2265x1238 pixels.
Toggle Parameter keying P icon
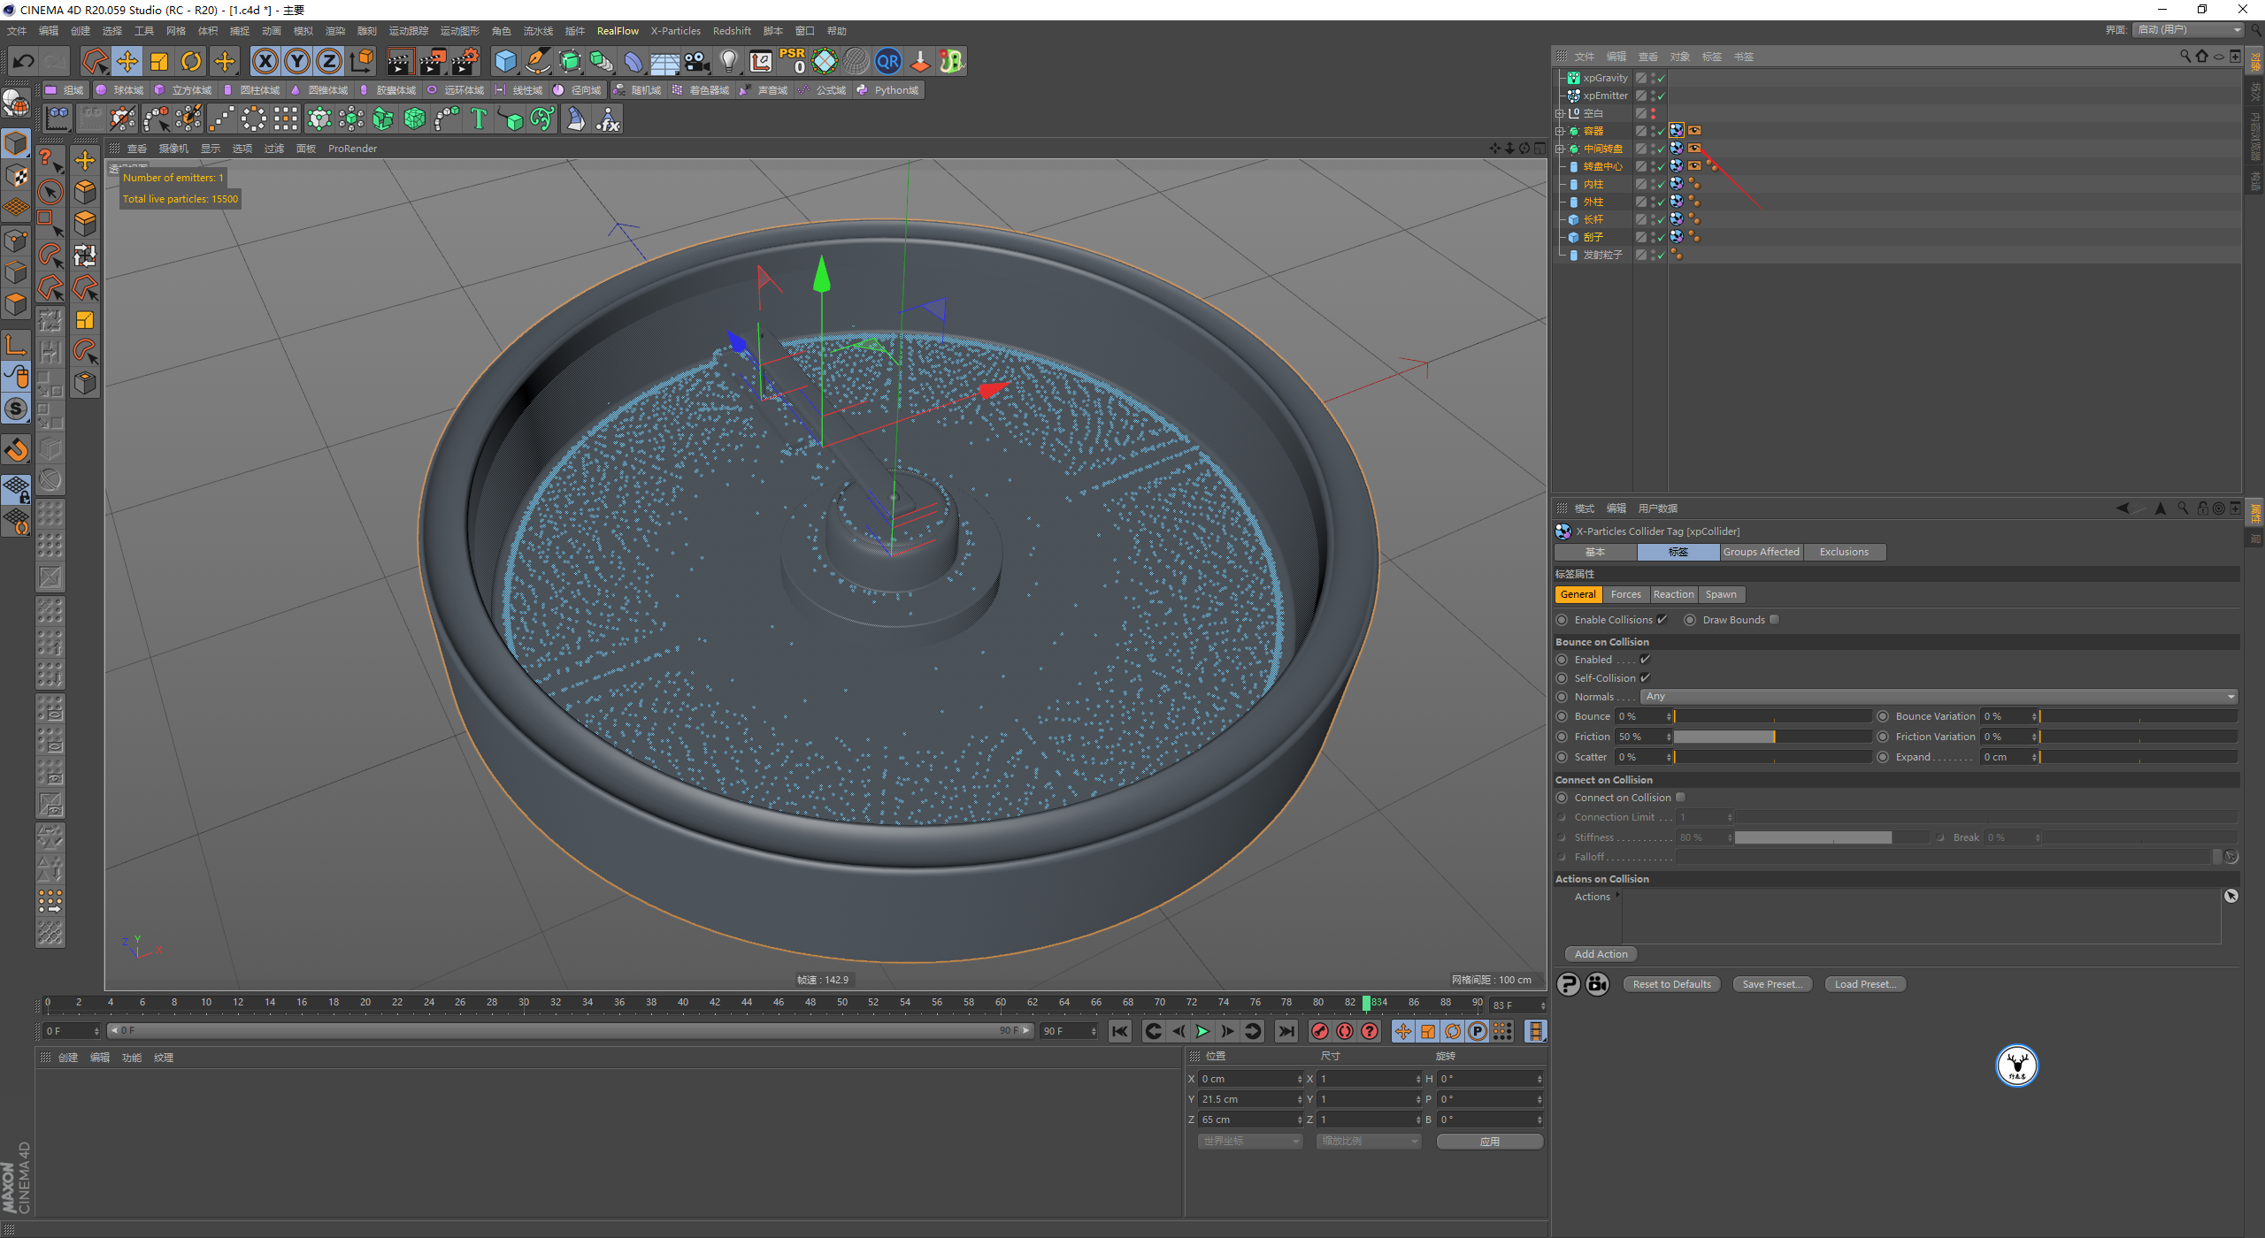pyautogui.click(x=1477, y=1031)
